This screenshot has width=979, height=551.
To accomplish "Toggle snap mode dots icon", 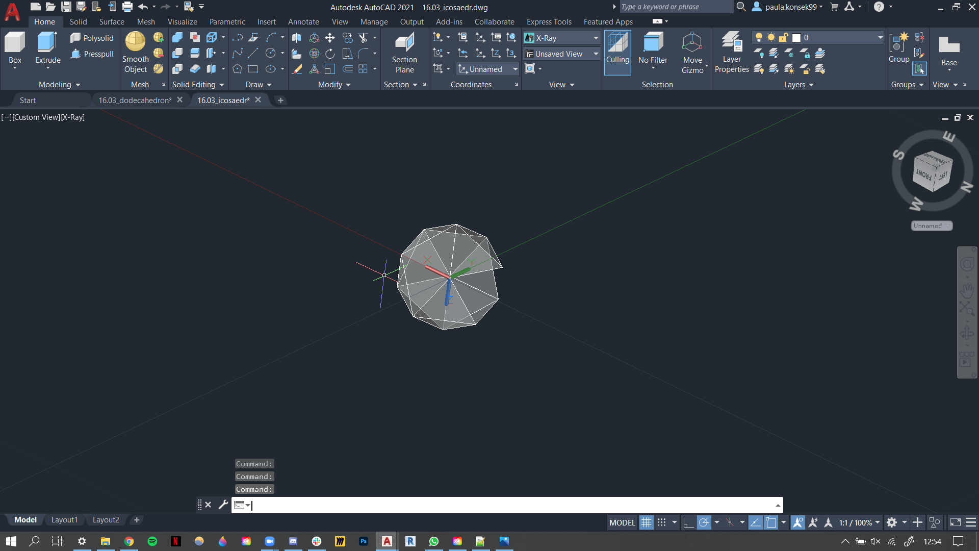I will pos(661,522).
